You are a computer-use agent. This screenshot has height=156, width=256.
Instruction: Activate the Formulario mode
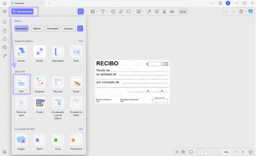tap(53, 28)
